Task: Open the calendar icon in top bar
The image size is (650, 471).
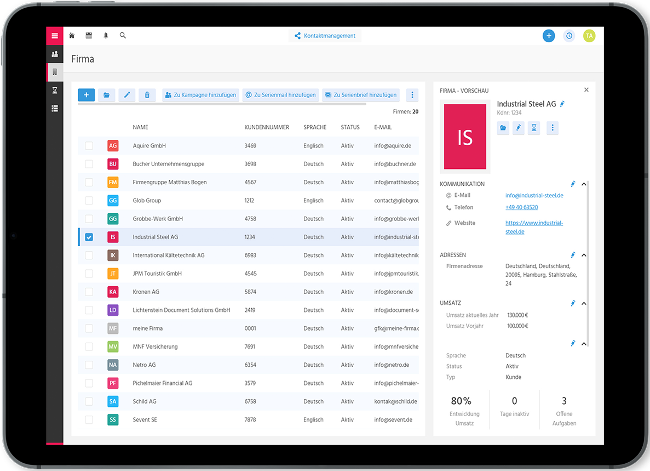Action: [x=89, y=36]
